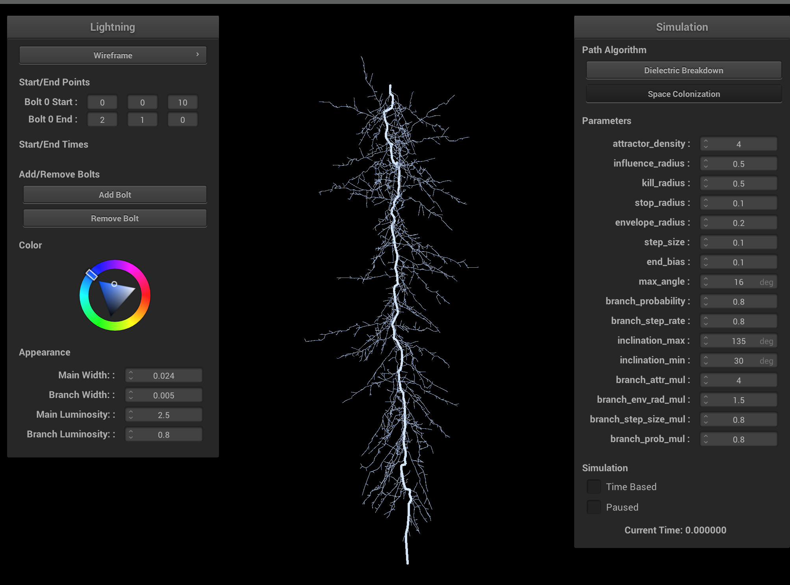Click the Main Width stepper arrows
Viewport: 790px width, 585px height.
[x=131, y=376]
